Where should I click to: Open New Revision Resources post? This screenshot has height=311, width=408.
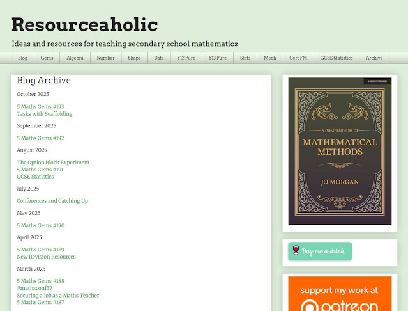click(46, 257)
